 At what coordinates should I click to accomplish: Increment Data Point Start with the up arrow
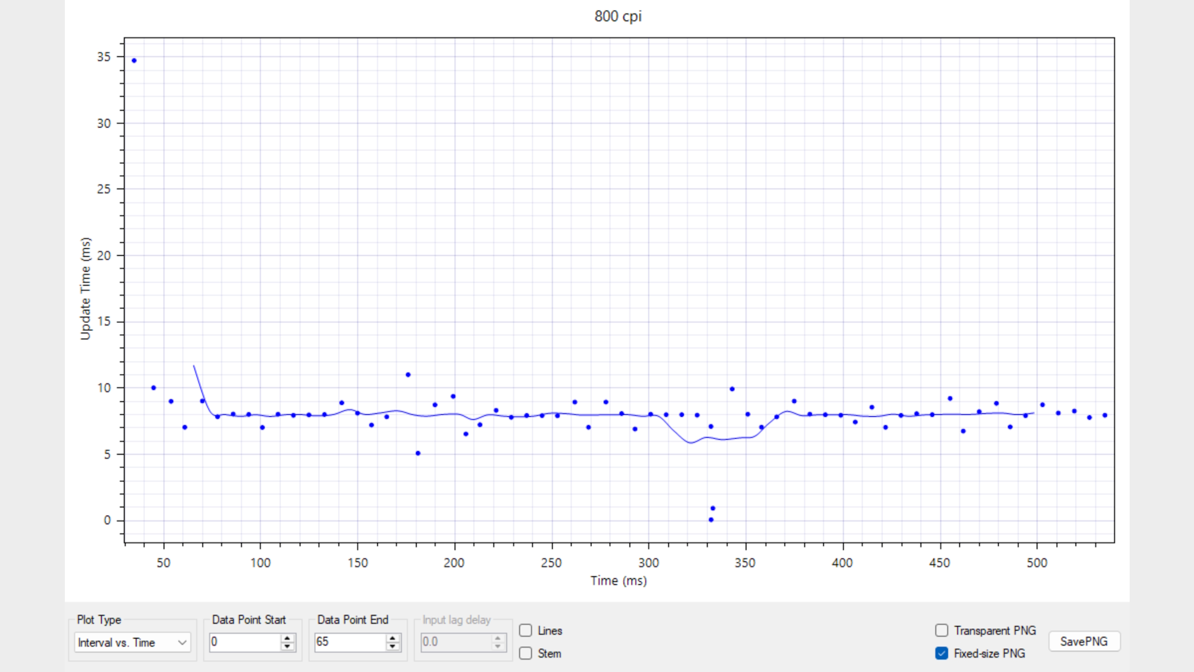coord(287,638)
